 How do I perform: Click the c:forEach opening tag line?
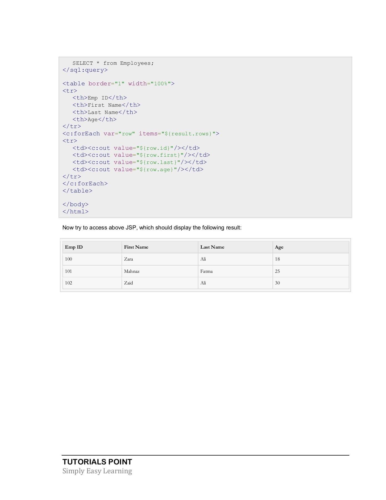pyautogui.click(x=141, y=134)
